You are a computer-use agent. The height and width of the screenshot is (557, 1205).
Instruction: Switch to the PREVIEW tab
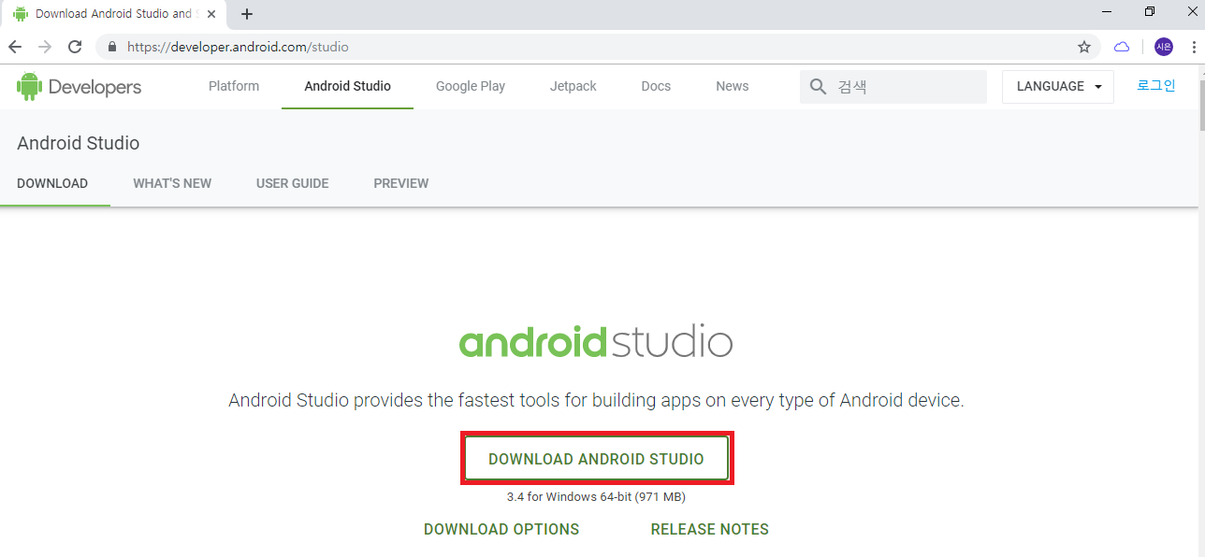(x=401, y=183)
